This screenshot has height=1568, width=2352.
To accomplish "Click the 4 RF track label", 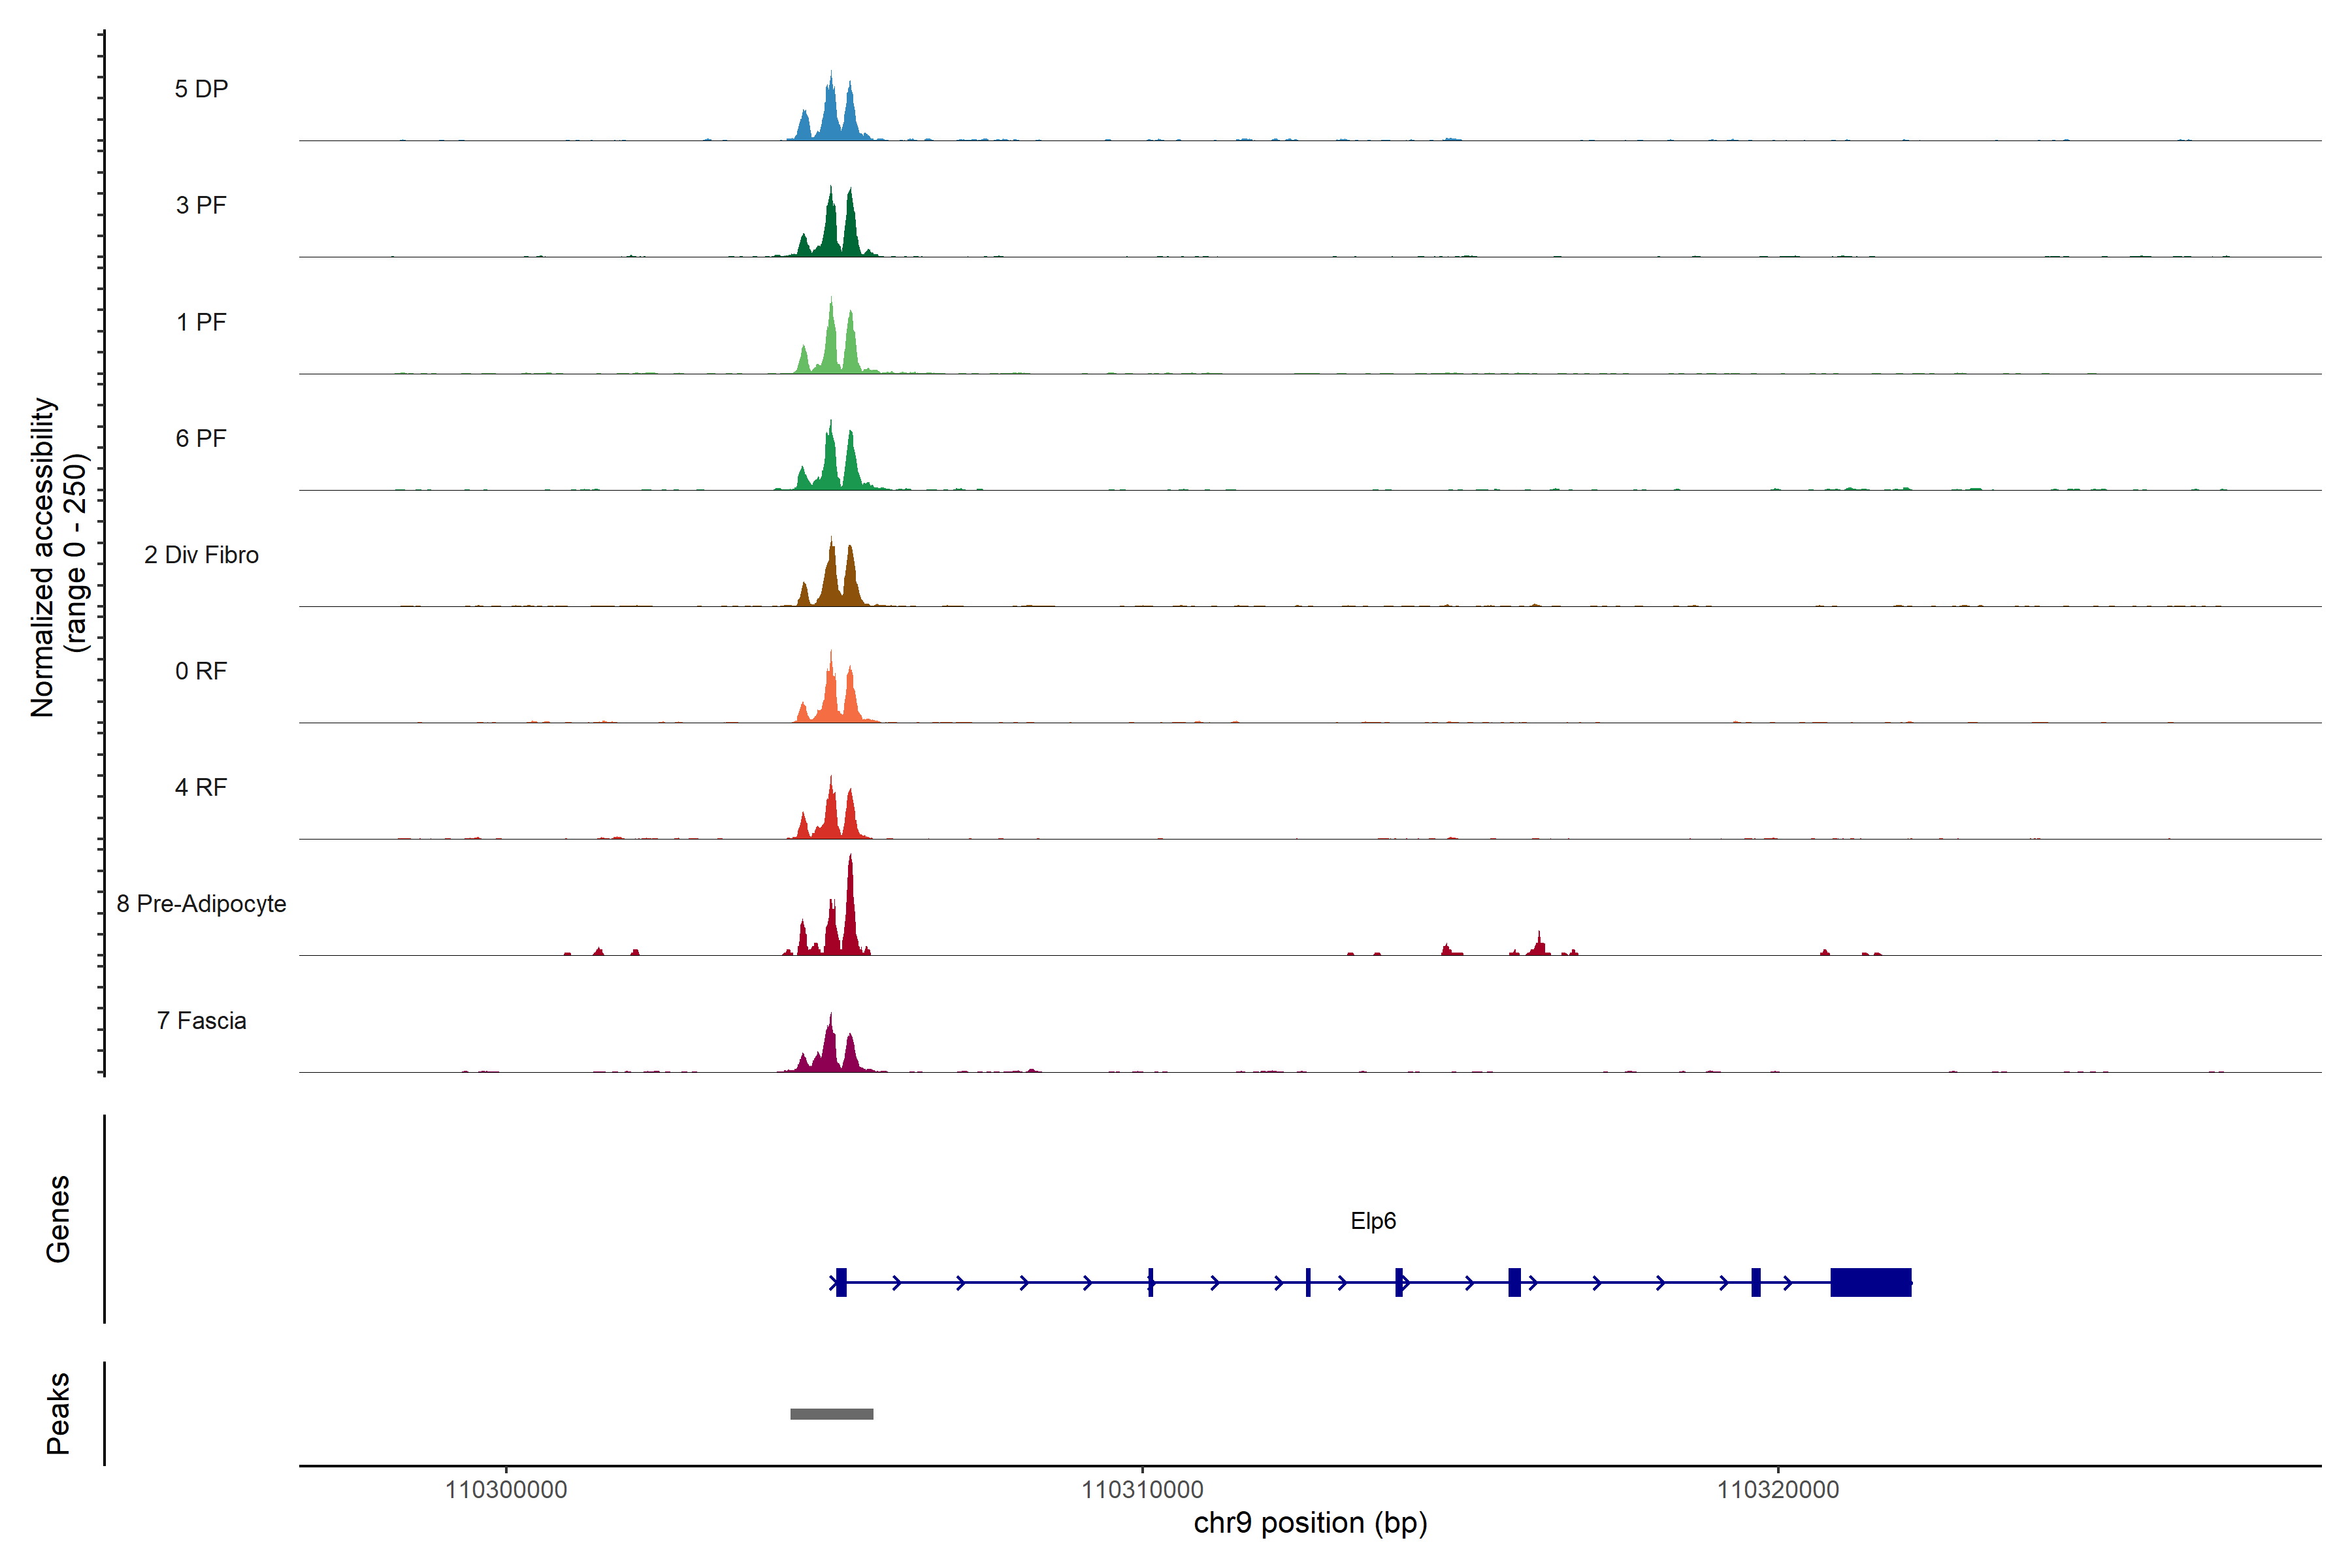I will [201, 787].
